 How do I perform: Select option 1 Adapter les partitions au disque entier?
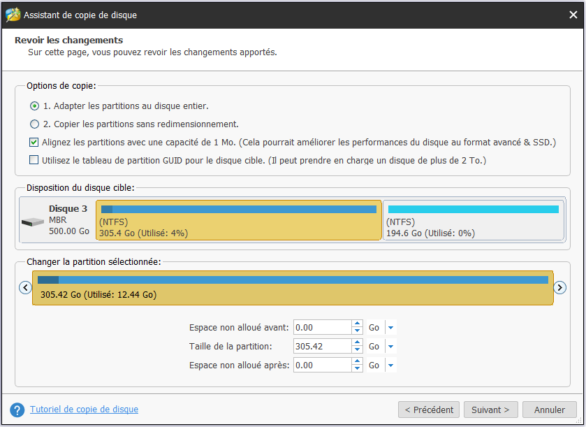[x=34, y=106]
